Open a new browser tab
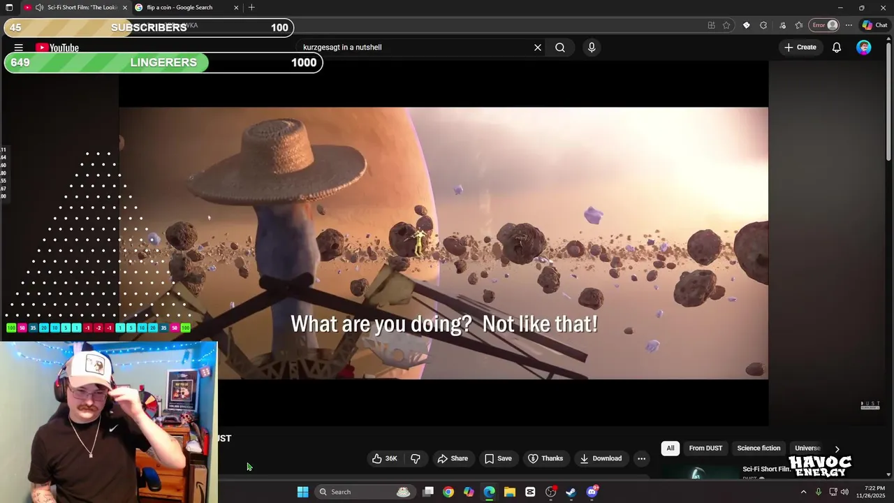Screen dimensions: 894x503 pos(251,8)
